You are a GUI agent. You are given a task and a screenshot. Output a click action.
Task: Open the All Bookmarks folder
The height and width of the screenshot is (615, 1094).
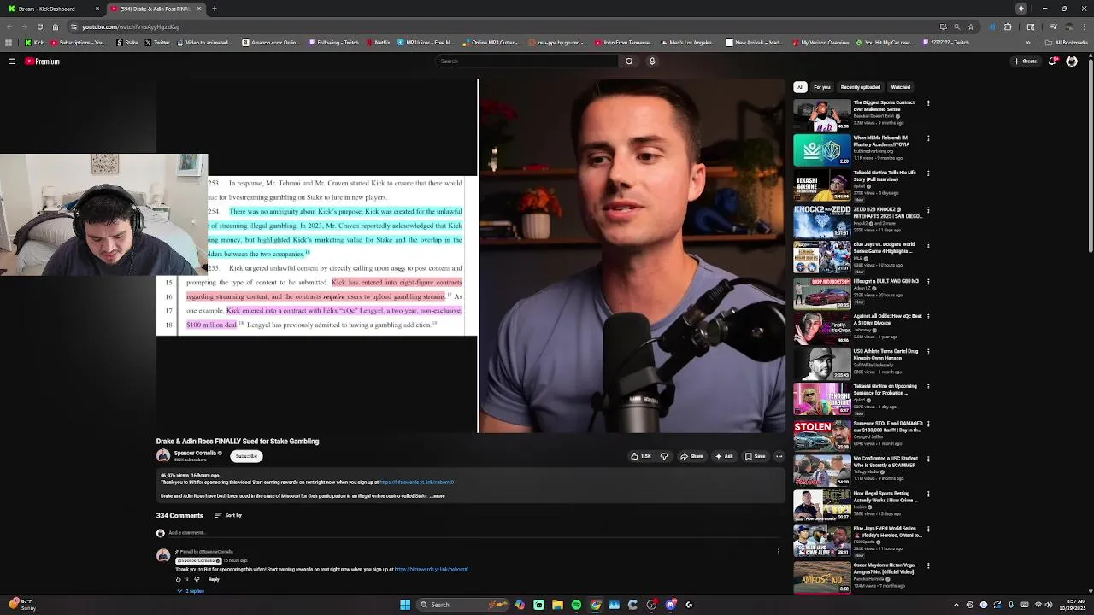point(1067,43)
